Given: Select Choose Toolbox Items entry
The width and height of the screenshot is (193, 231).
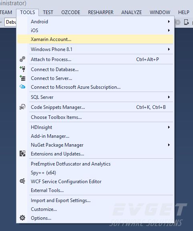Looking at the screenshot, I should point(95,117).
